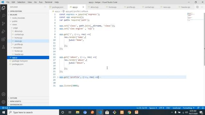Click Type here to search box
205x115 pixels.
(33, 112)
